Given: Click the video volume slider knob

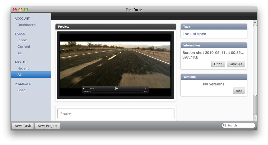Looking at the screenshot, I should (91, 88).
